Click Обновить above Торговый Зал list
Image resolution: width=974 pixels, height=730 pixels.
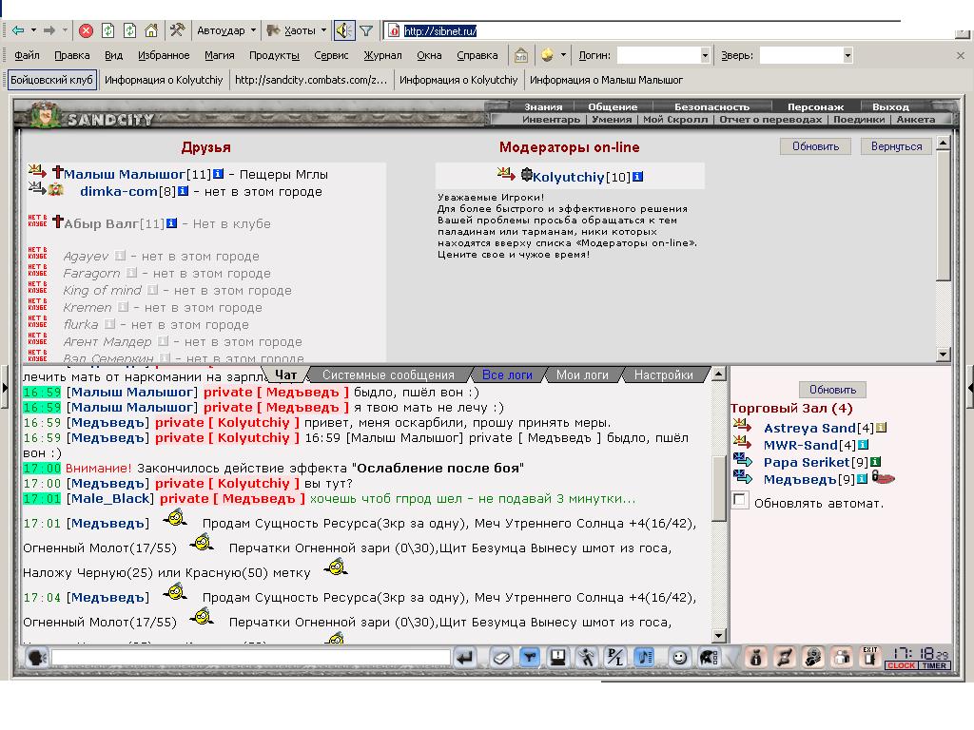coord(832,390)
